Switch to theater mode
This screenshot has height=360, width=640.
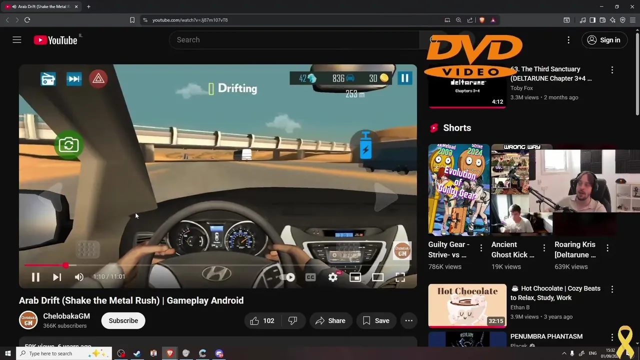pyautogui.click(x=377, y=277)
